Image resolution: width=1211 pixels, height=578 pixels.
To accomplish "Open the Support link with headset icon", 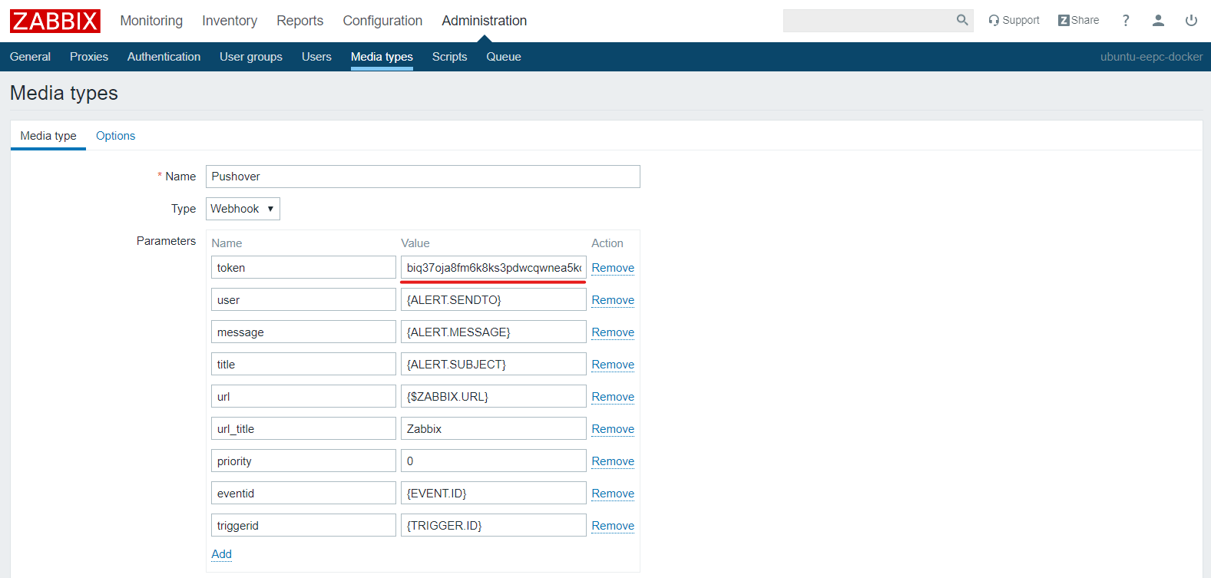I will click(1014, 21).
